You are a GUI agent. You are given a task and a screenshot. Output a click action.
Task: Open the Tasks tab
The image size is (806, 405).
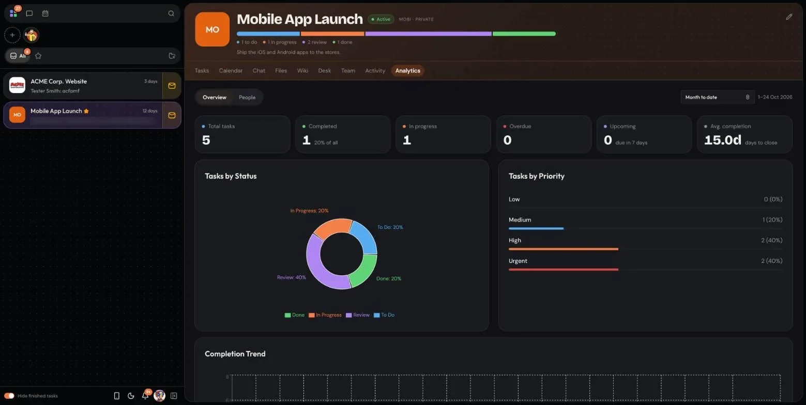202,71
